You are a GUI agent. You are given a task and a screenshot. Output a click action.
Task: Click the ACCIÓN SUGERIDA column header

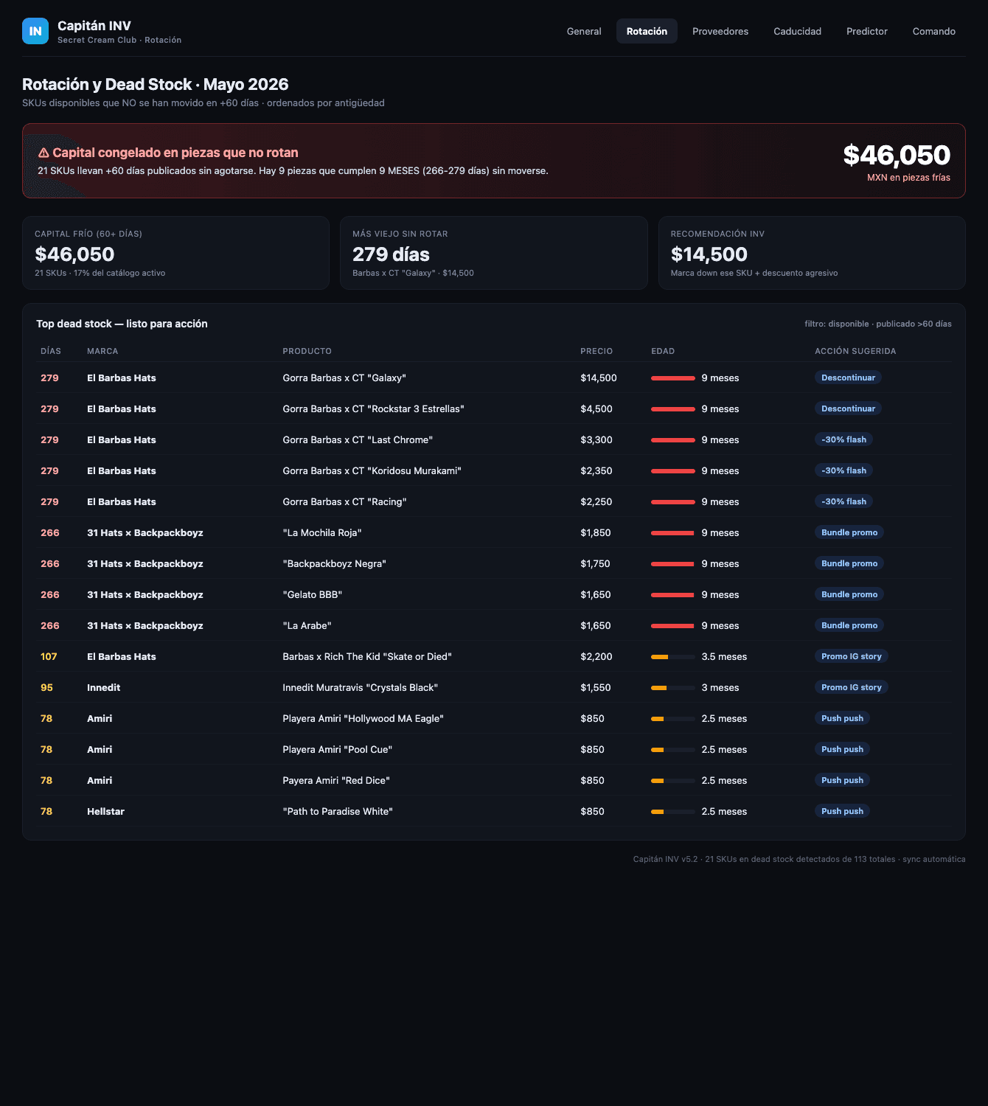click(x=855, y=351)
